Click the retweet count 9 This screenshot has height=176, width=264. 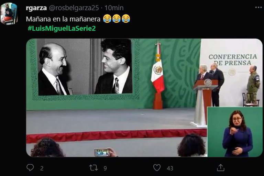(105, 168)
